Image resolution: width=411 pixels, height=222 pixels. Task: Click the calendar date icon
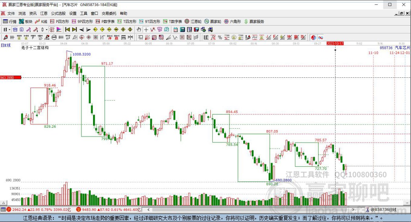point(175,30)
